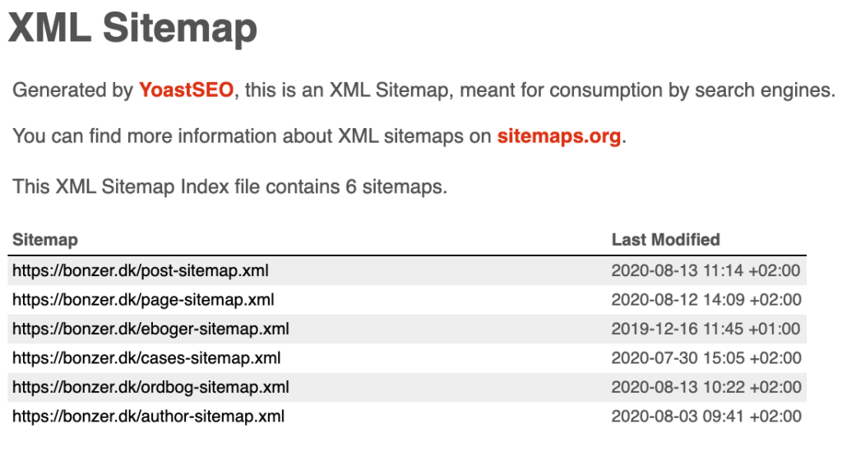Select the 2020-08-12 14:09 modified date
The width and height of the screenshot is (842, 451).
(x=706, y=299)
